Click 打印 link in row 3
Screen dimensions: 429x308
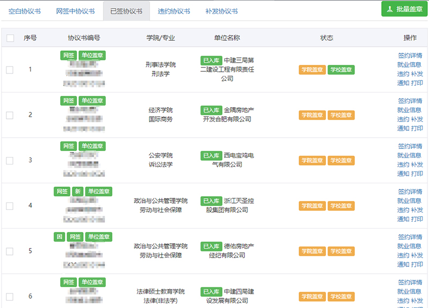tap(417, 174)
